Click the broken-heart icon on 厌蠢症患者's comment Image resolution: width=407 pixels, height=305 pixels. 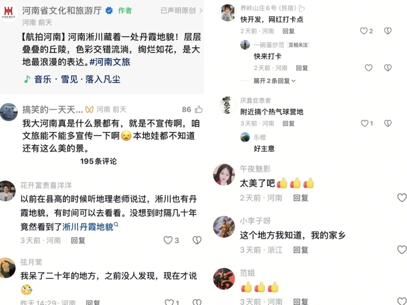click(x=388, y=123)
